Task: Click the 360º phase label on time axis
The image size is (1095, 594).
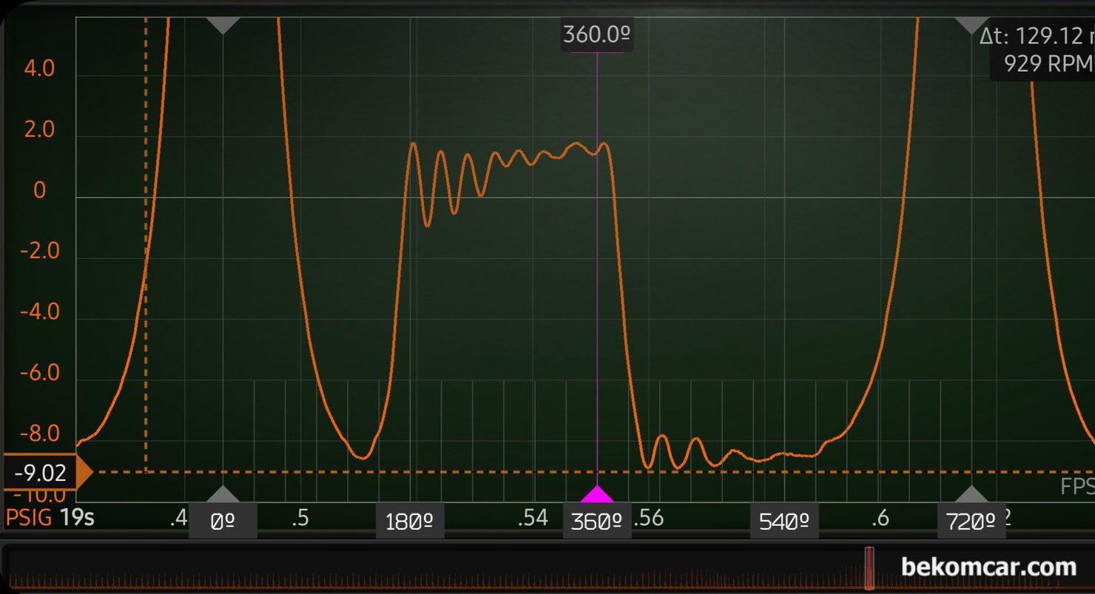Action: 597,522
